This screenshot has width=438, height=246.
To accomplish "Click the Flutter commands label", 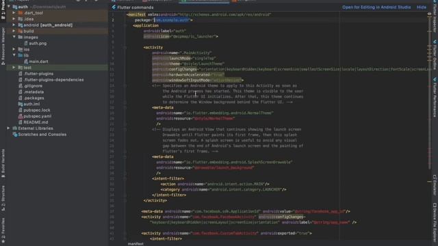I will tap(136, 8).
